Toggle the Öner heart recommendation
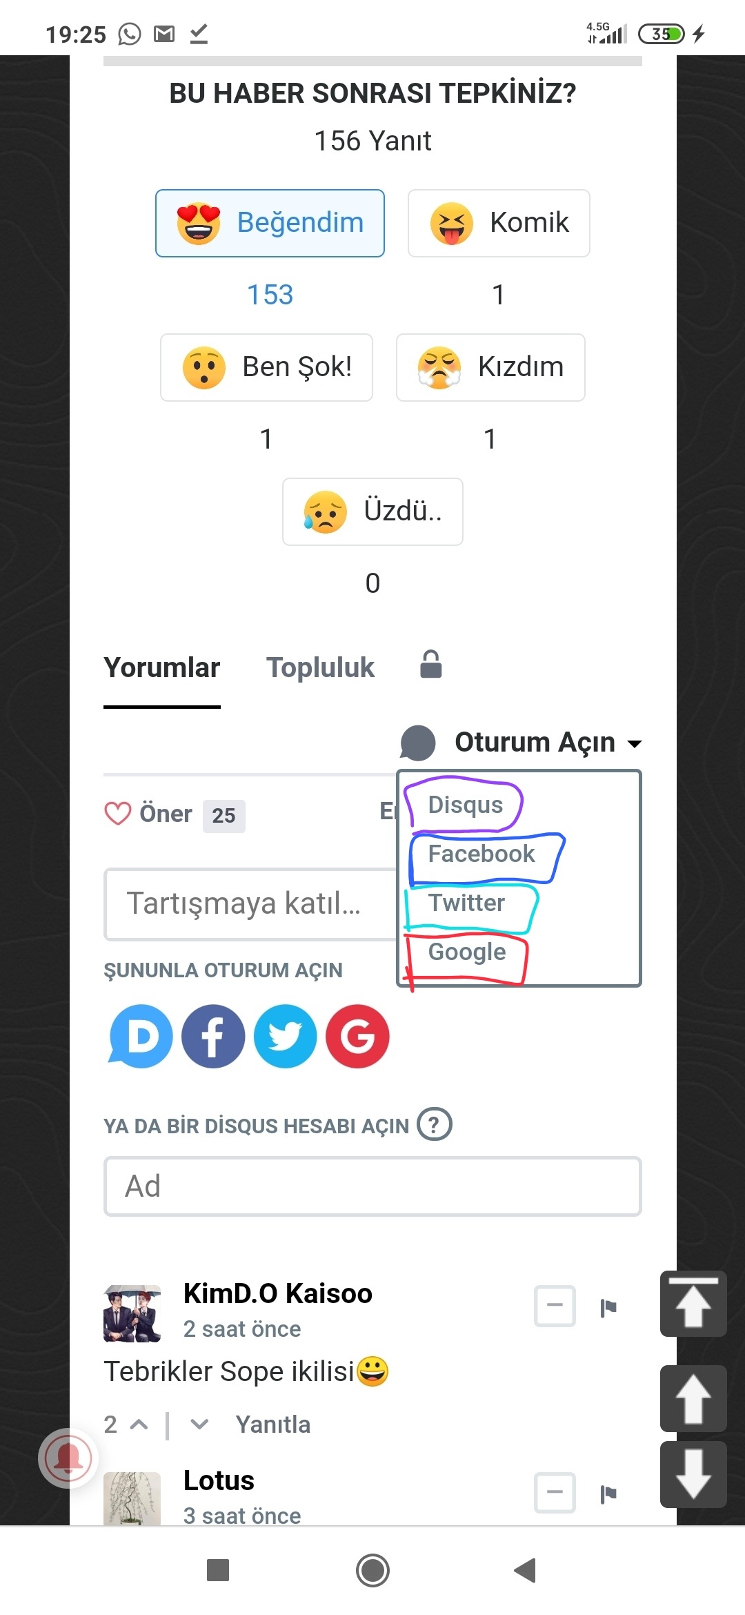Viewport: 745px width, 1615px height. click(118, 814)
